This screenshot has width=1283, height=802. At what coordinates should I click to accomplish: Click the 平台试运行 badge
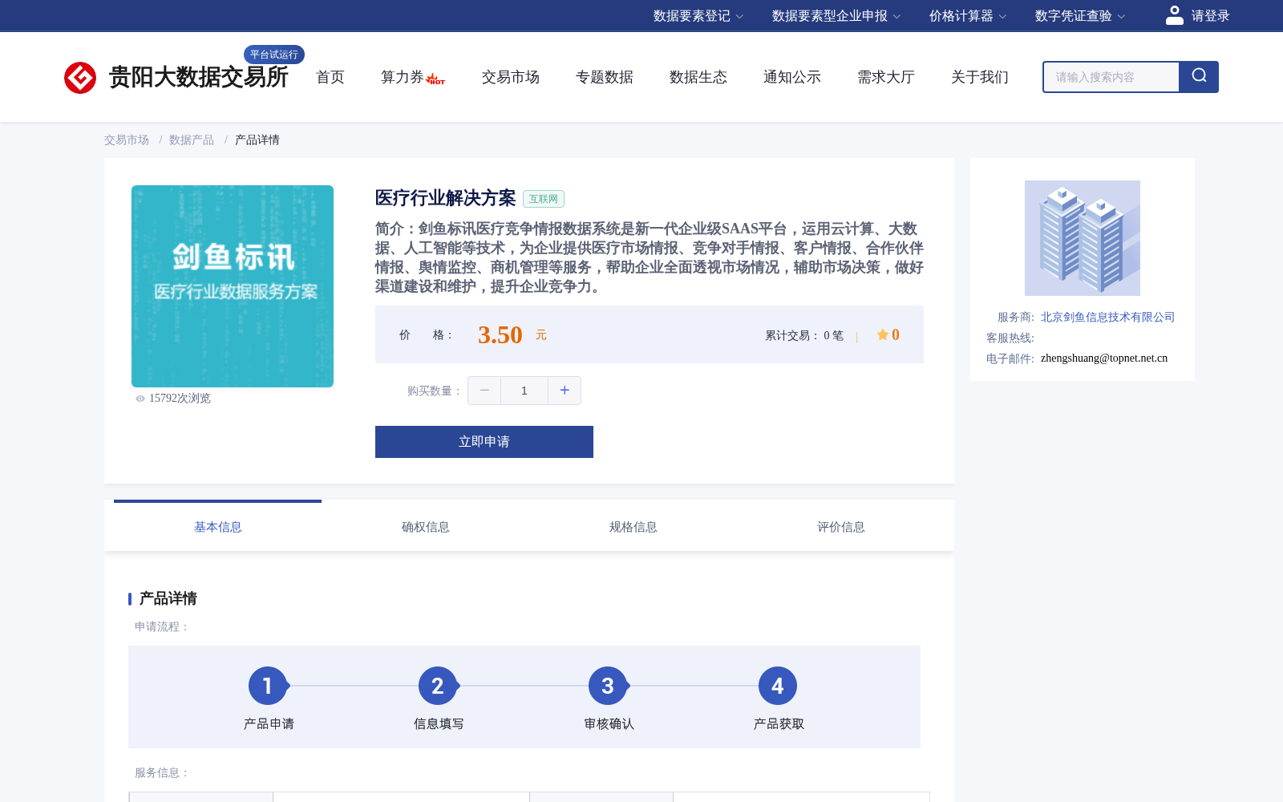pyautogui.click(x=274, y=55)
